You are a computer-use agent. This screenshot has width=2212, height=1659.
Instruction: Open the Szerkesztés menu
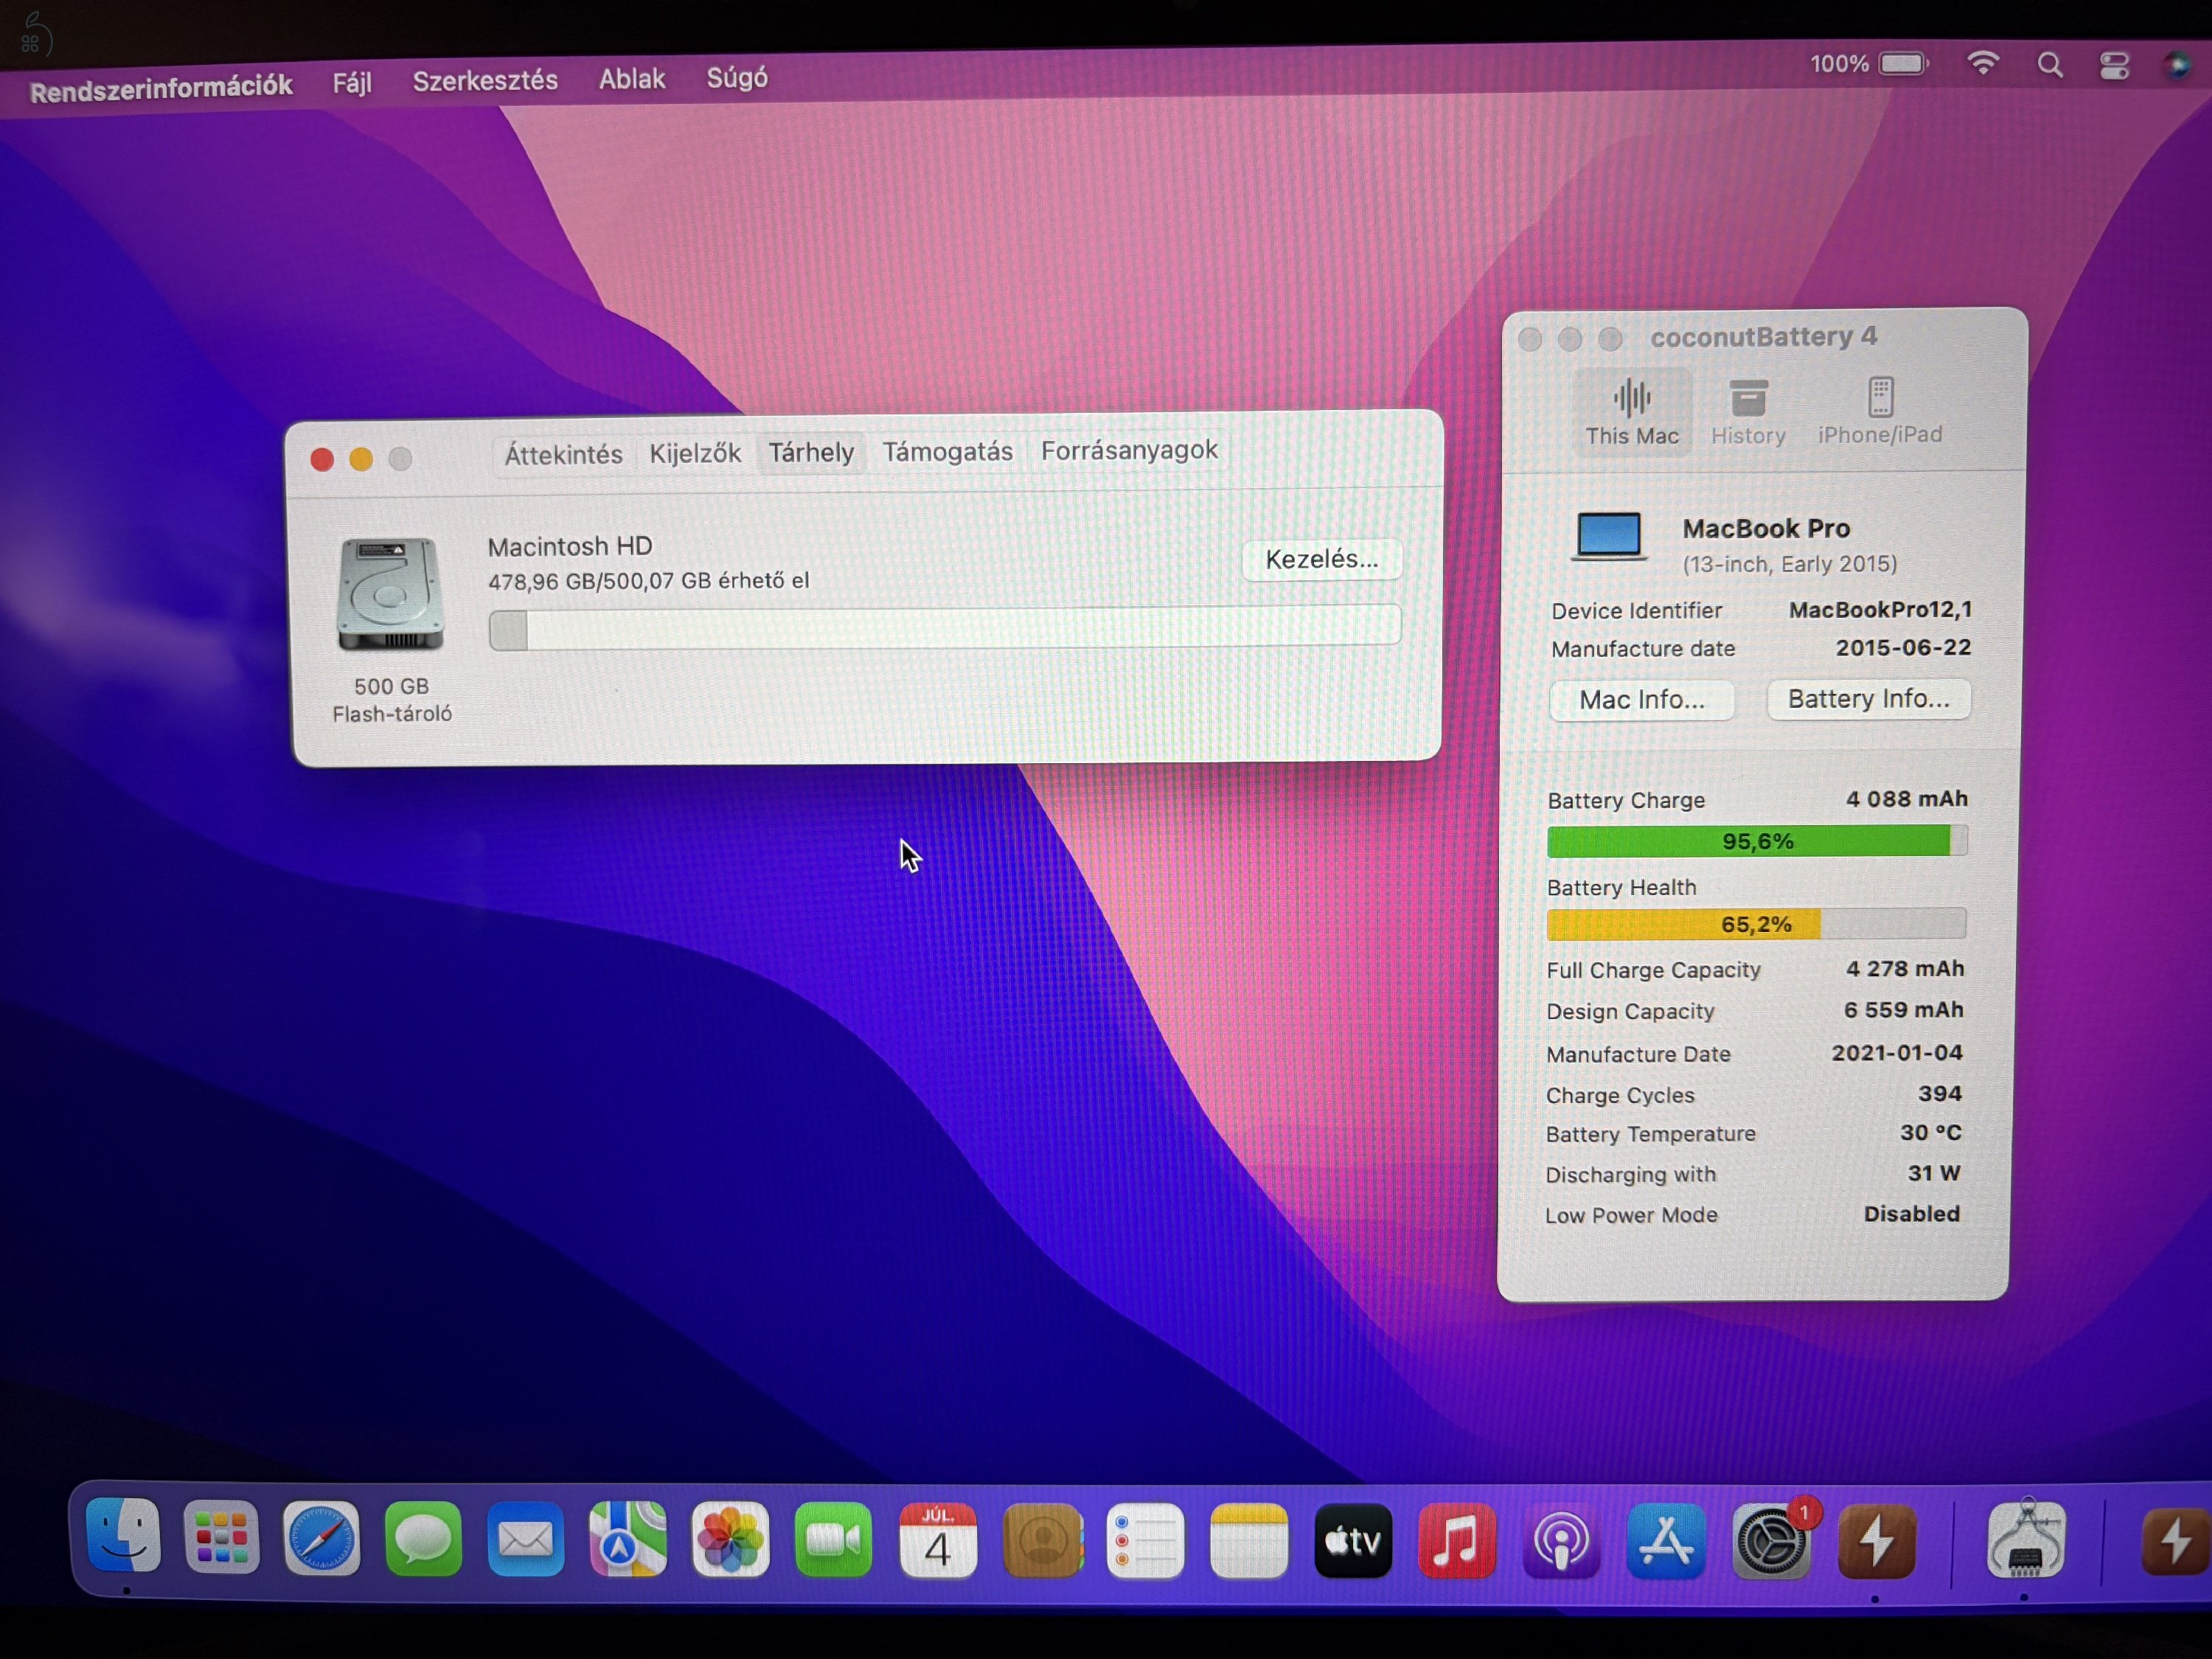(485, 80)
